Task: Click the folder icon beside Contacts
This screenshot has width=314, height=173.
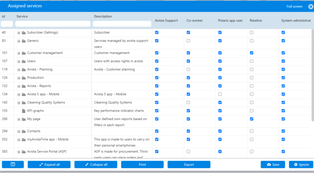Action: tap(24, 131)
